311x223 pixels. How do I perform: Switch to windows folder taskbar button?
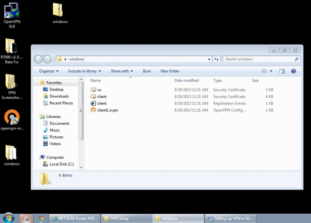click(178, 219)
